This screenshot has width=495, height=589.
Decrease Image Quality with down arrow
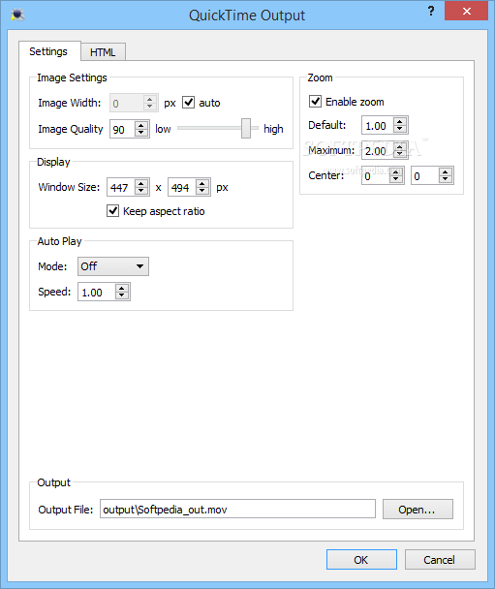point(141,133)
